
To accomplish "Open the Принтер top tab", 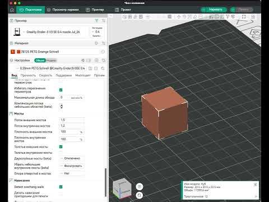I will [x=95, y=10].
